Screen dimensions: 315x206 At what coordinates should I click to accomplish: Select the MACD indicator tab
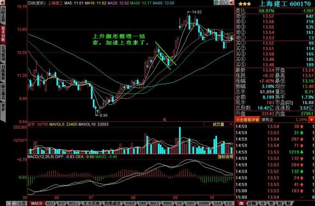[37, 204]
